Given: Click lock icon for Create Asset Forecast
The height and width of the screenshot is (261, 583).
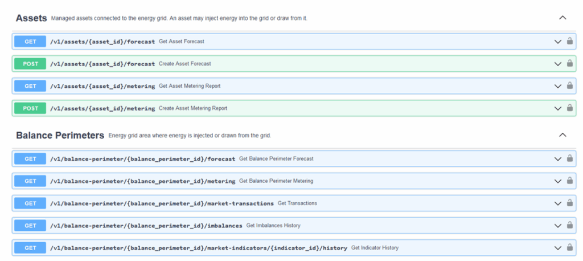Looking at the screenshot, I should pos(569,63).
